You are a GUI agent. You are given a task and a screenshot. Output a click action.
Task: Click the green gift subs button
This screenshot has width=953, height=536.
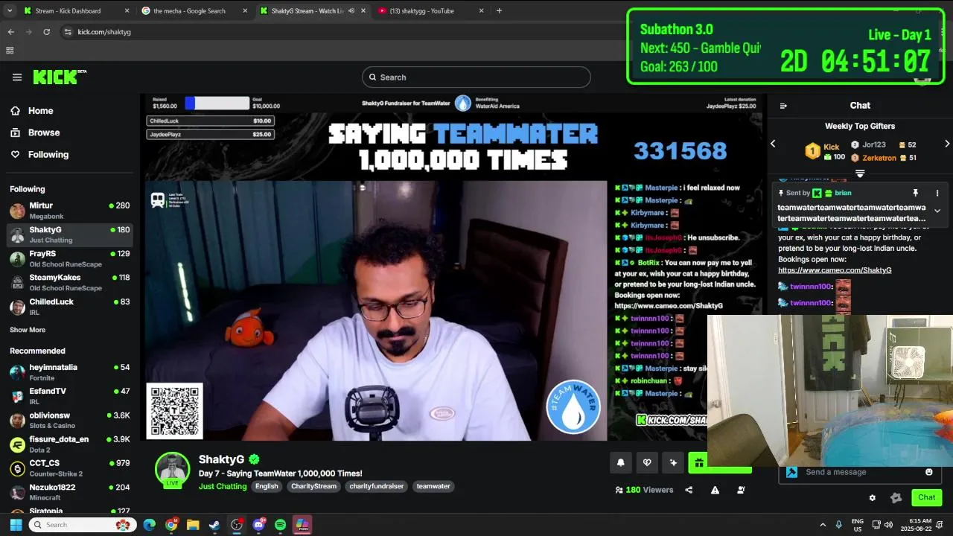[x=698, y=463]
